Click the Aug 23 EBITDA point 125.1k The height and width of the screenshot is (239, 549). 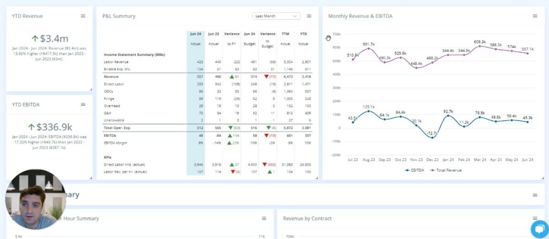click(368, 111)
